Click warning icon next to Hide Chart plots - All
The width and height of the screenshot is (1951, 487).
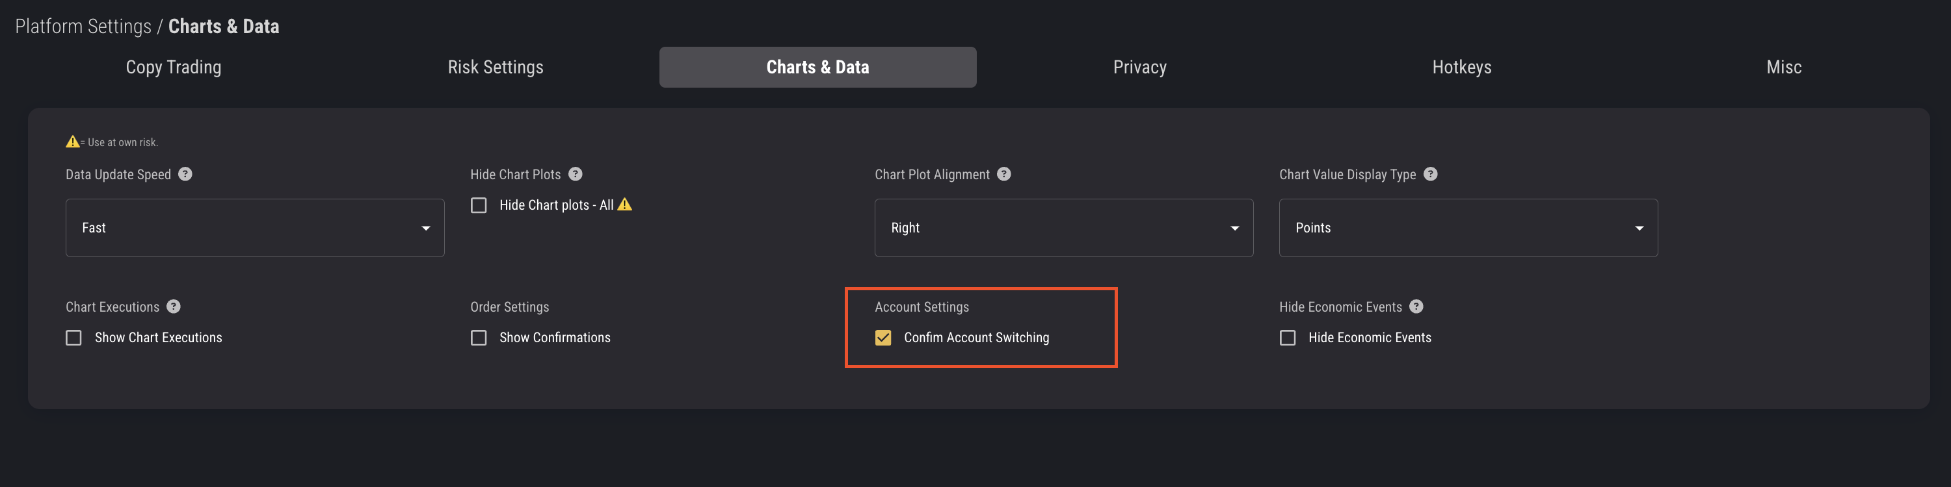coord(625,204)
